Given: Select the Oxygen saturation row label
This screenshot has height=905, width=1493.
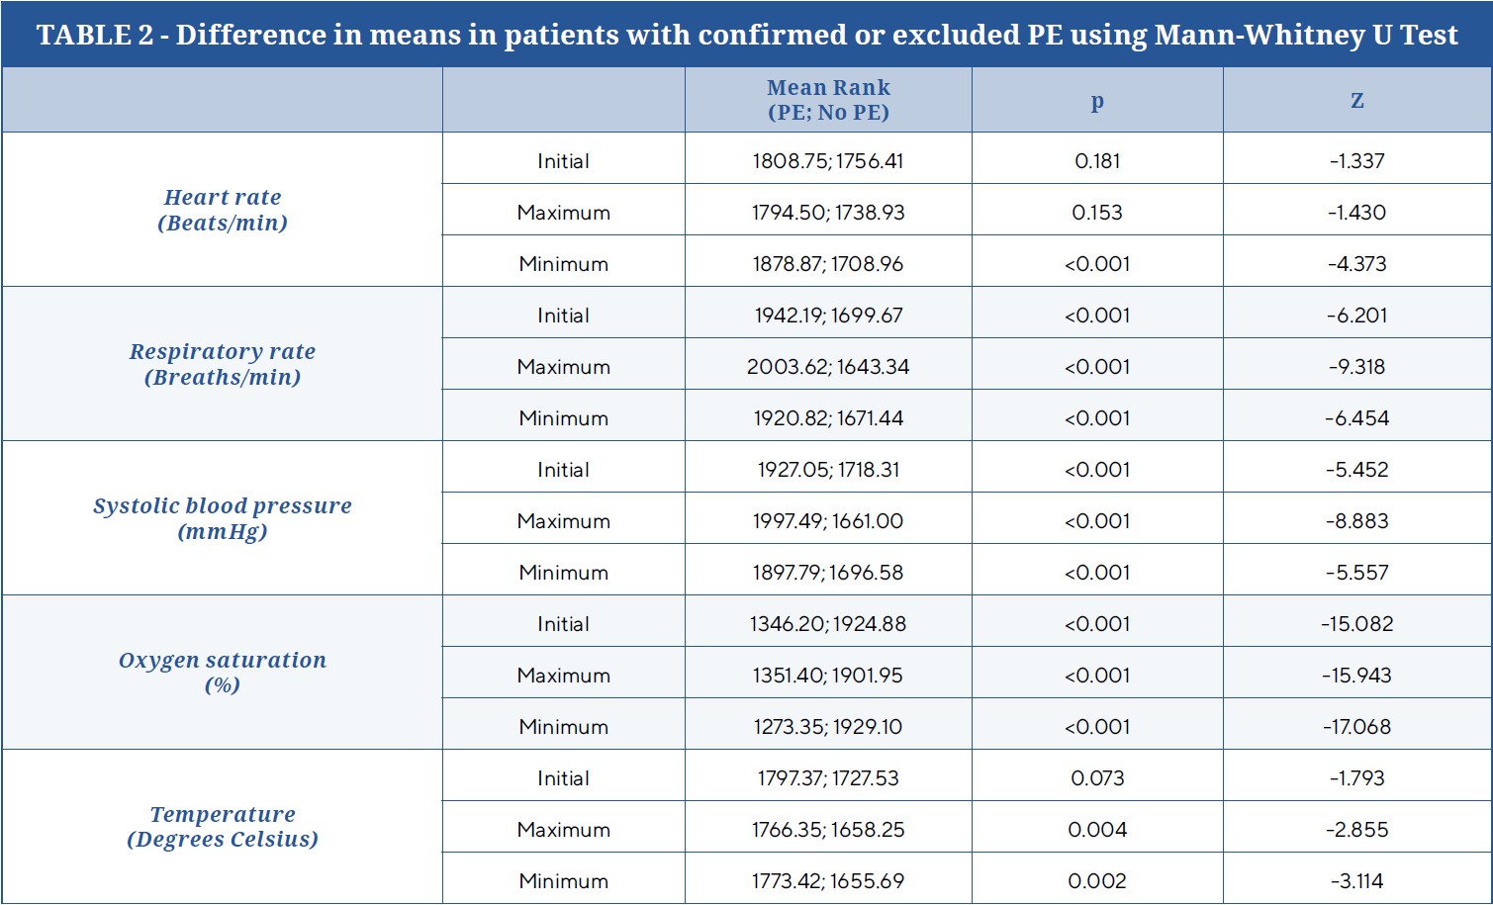Looking at the screenshot, I should (x=223, y=673).
